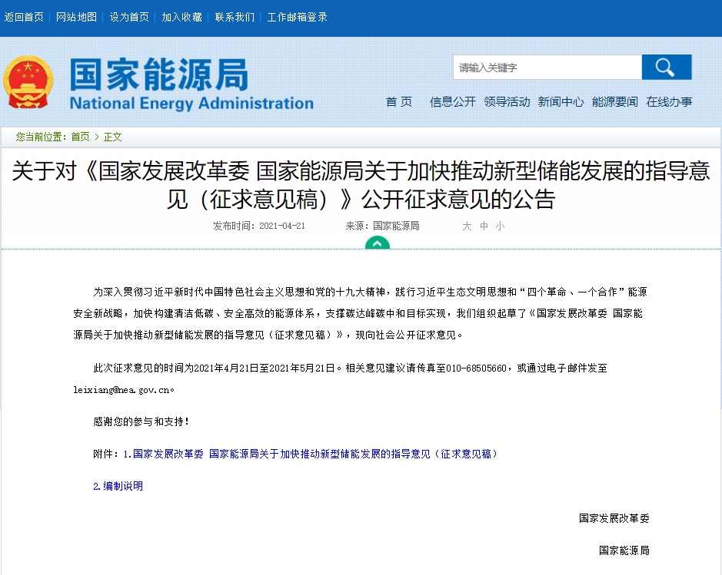The height and width of the screenshot is (575, 722).
Task: Open 领导活动 navigation menu item
Action: tap(507, 101)
